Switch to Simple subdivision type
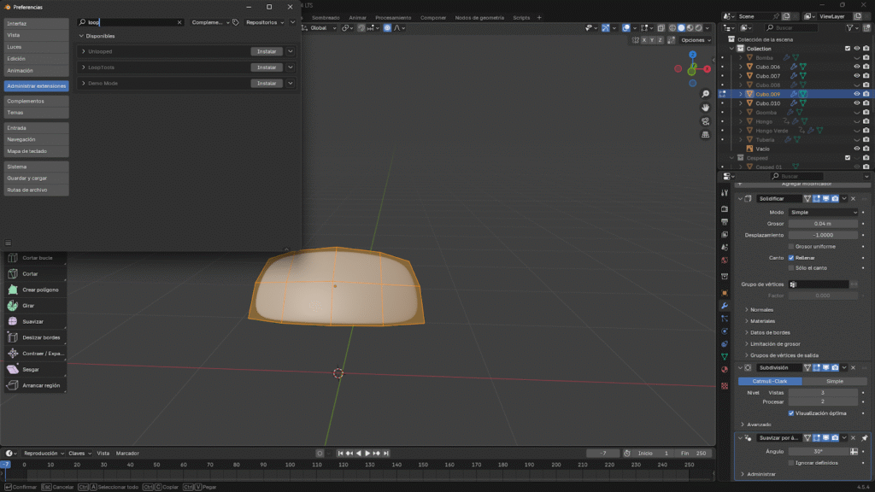Viewport: 875px width, 492px height. 834,381
